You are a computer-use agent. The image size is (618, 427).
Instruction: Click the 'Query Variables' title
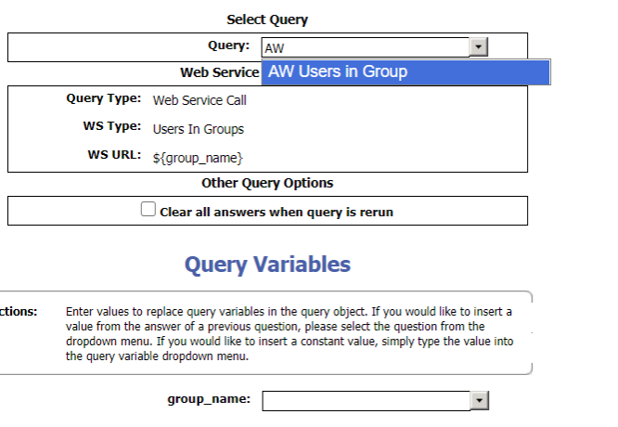point(267,265)
